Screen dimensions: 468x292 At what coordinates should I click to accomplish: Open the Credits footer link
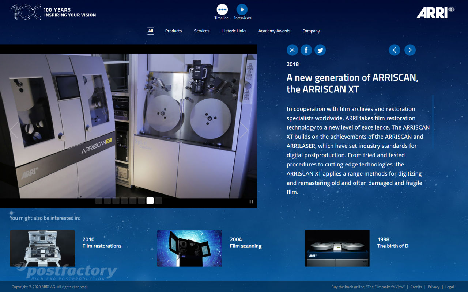tap(416, 287)
